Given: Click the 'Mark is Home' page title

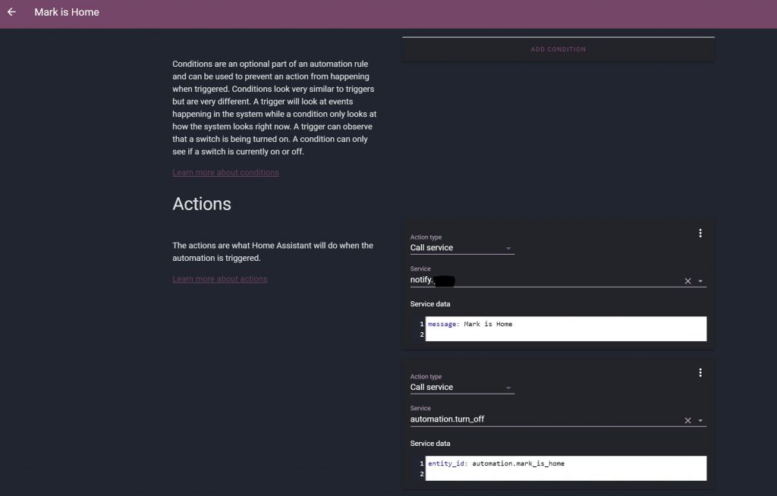Looking at the screenshot, I should point(67,12).
